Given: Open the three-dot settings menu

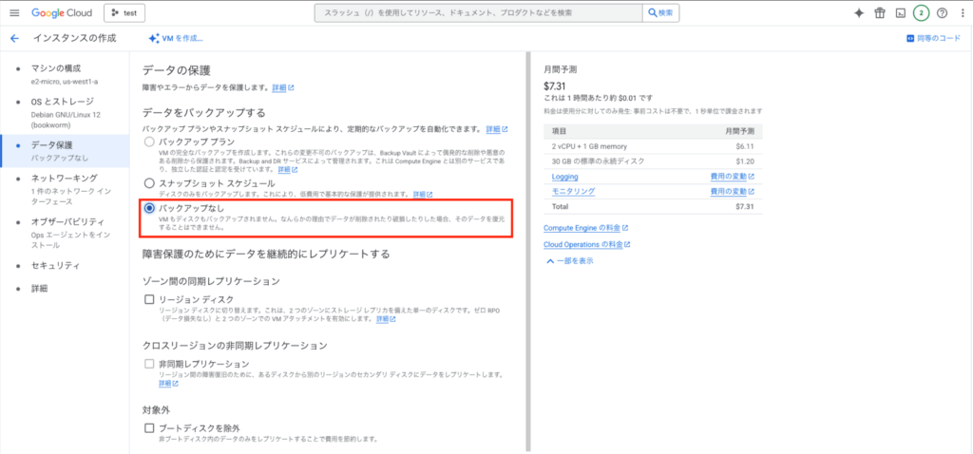Looking at the screenshot, I should pos(963,13).
